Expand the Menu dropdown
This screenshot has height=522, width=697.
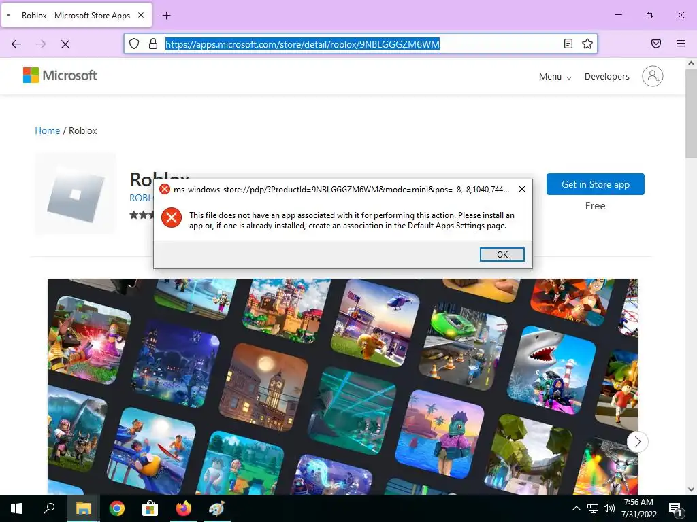pos(555,76)
